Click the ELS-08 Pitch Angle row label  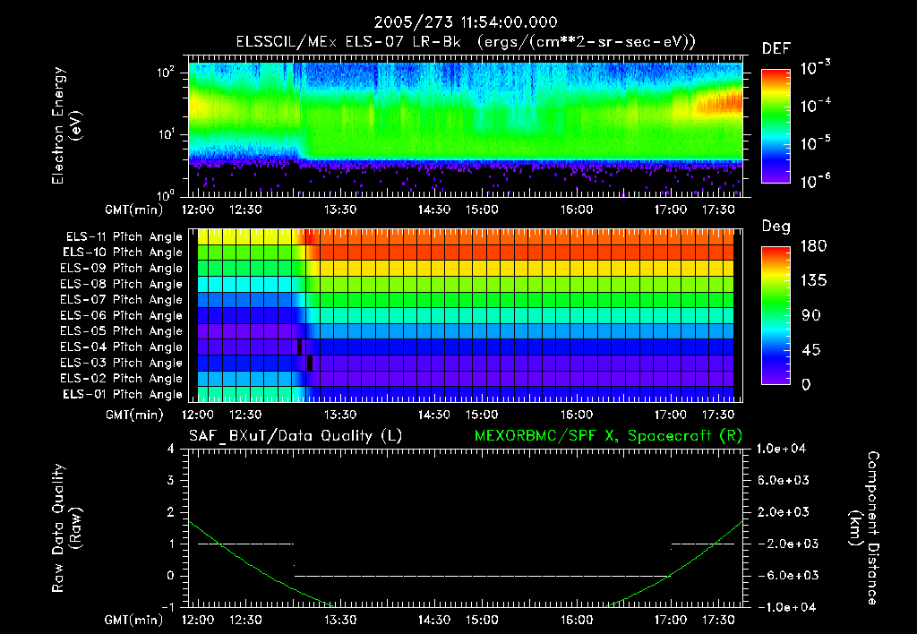(122, 284)
